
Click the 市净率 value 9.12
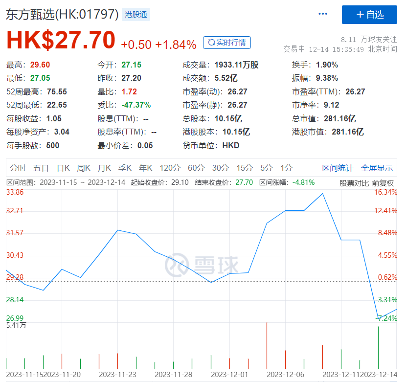(332, 105)
